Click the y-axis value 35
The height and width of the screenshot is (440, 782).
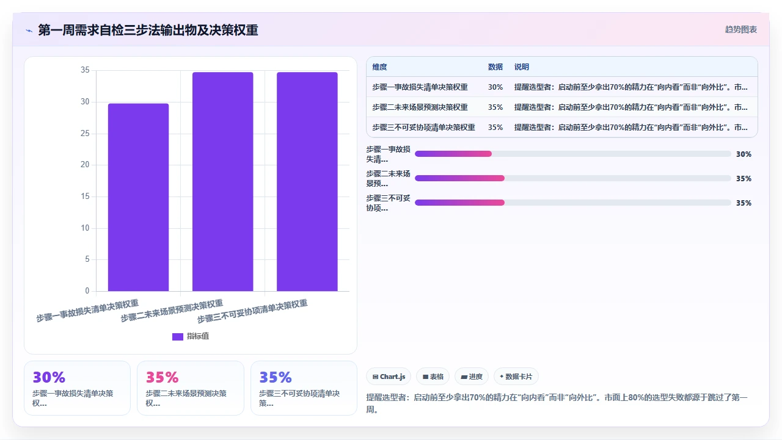[x=85, y=70]
